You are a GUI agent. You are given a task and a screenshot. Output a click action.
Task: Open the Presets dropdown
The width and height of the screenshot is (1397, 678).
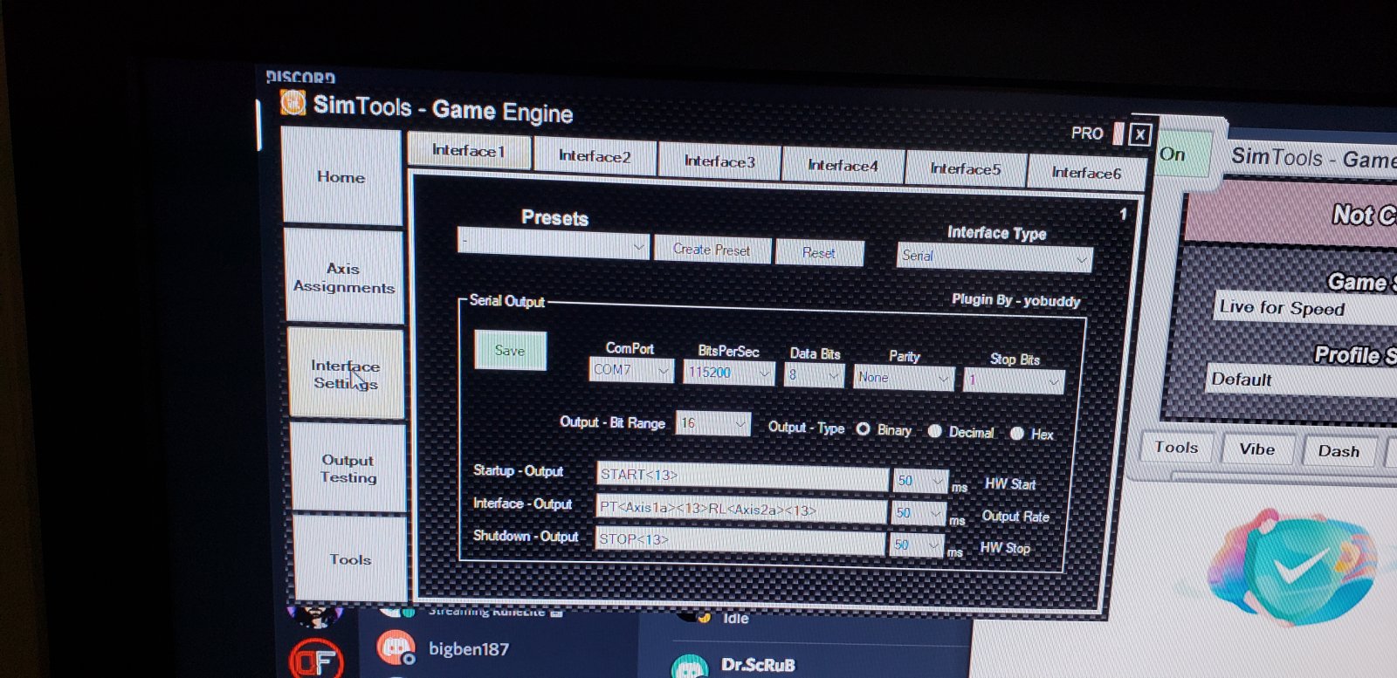[x=553, y=244]
